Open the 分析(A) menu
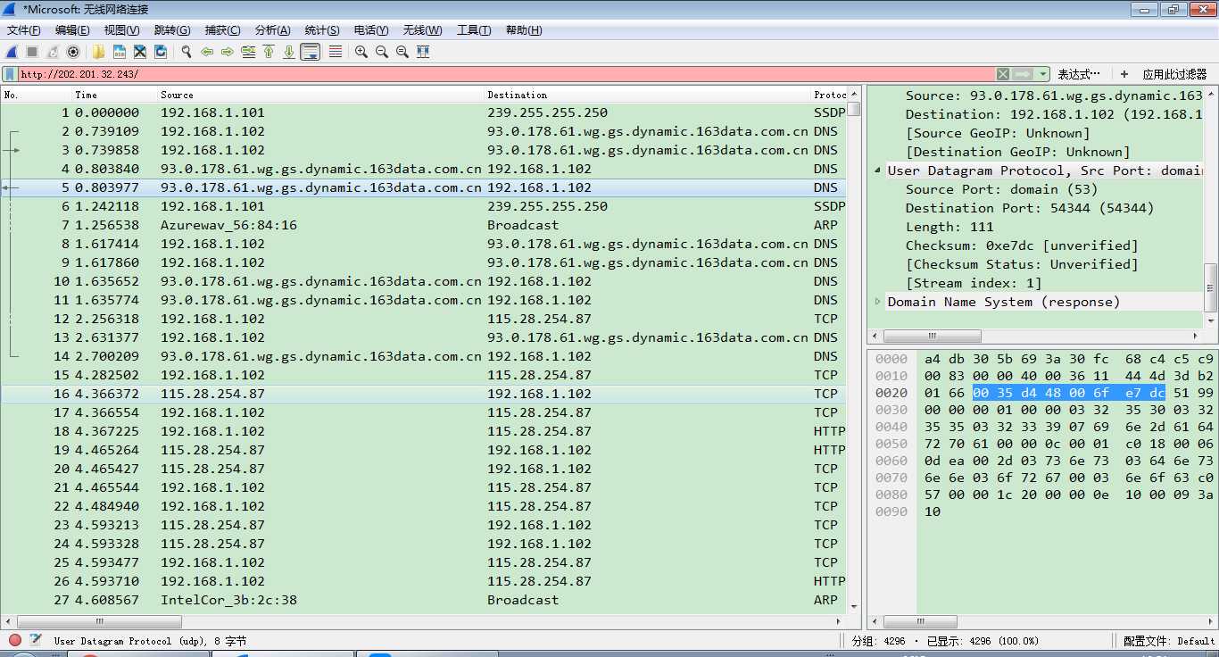 pos(272,30)
